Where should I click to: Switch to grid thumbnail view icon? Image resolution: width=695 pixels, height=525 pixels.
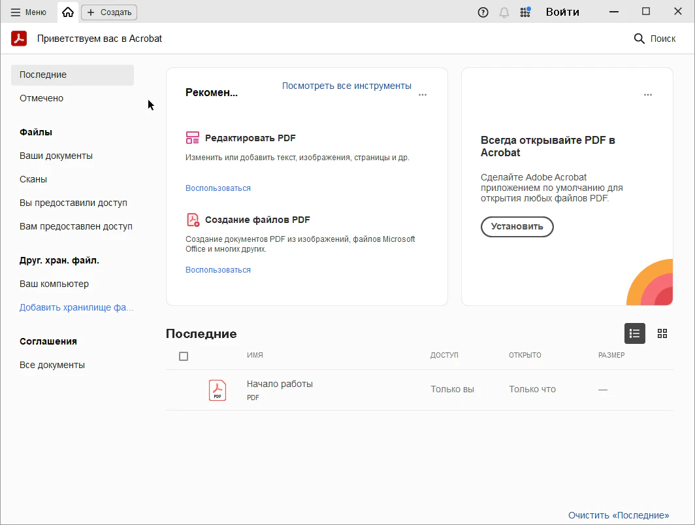662,333
